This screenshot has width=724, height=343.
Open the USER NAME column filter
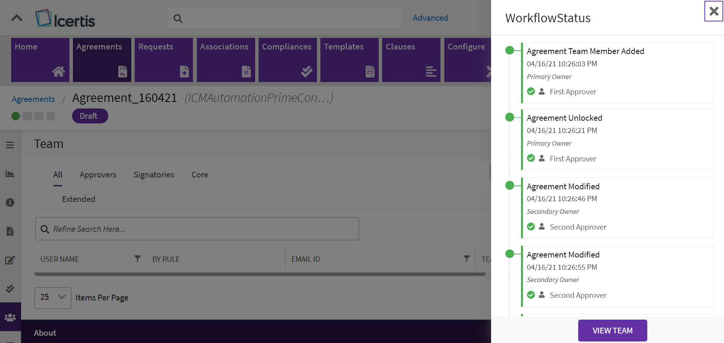click(x=137, y=259)
